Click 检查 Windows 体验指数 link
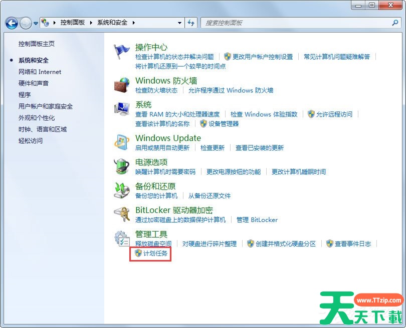406x328 pixels. pos(264,114)
